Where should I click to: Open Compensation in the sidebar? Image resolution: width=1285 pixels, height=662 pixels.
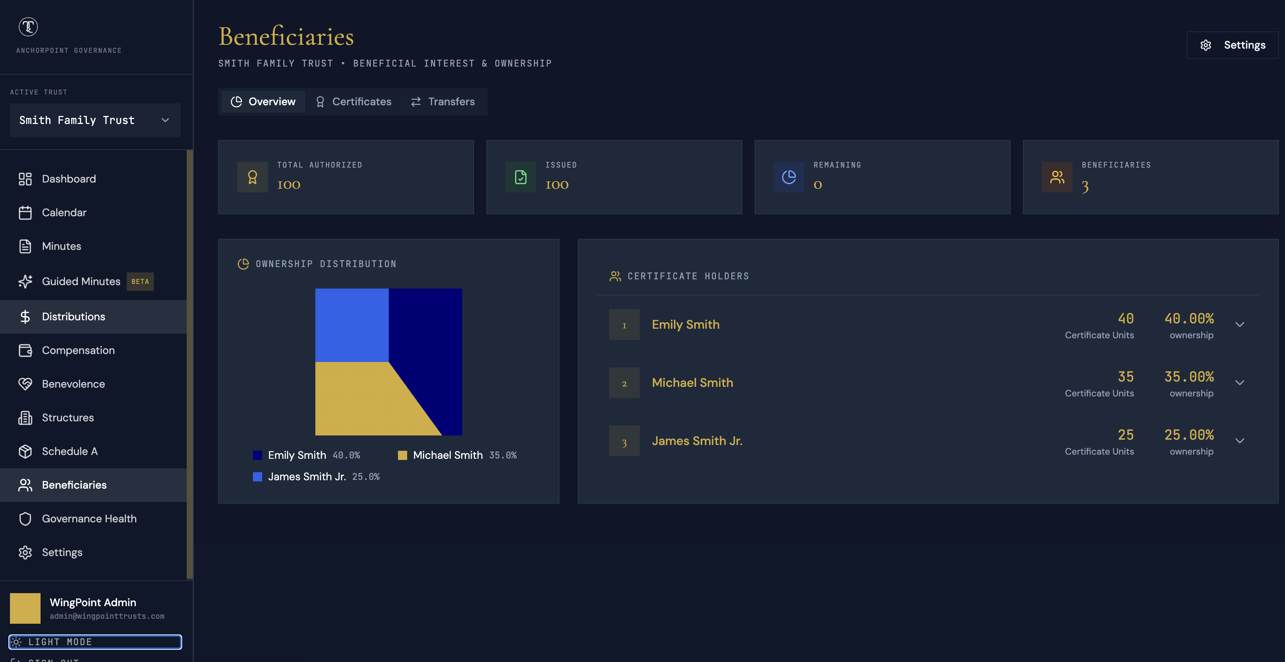tap(78, 350)
